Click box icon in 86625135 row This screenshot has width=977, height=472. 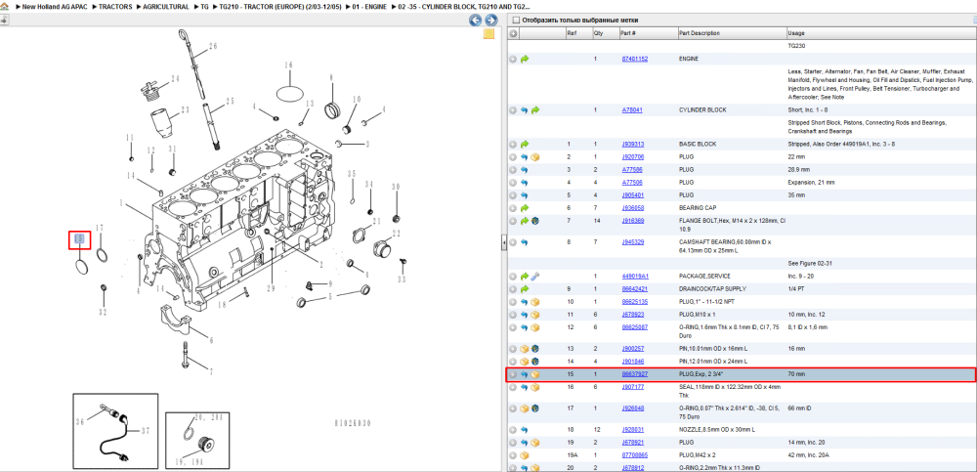[x=534, y=302]
